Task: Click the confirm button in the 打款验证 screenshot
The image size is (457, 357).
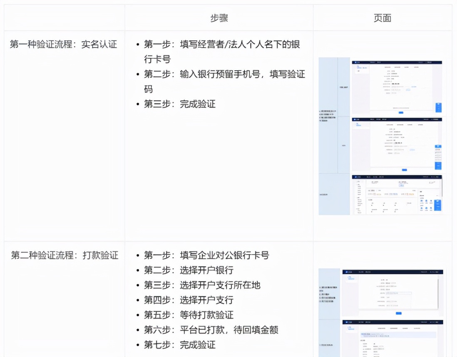Action: (x=398, y=313)
